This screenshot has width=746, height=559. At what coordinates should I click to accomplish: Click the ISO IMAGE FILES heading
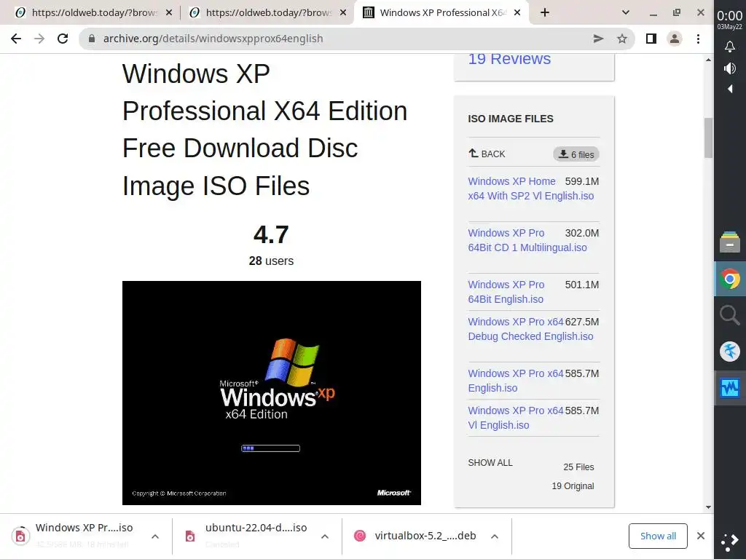point(511,119)
